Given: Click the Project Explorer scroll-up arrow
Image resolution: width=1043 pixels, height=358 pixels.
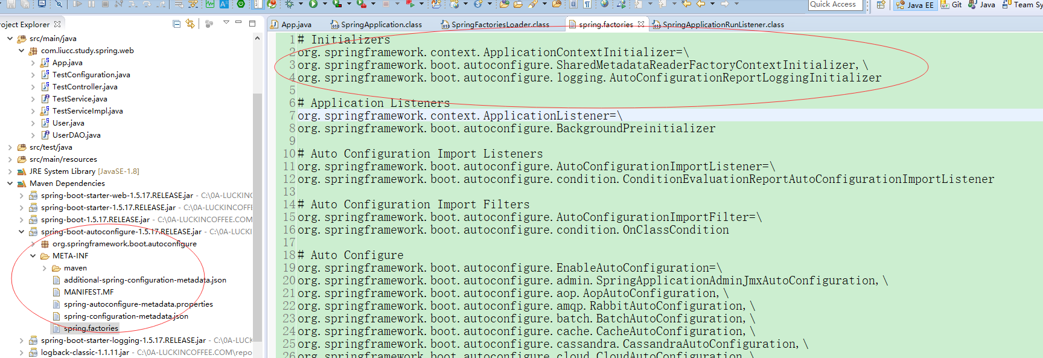Looking at the screenshot, I should [257, 38].
